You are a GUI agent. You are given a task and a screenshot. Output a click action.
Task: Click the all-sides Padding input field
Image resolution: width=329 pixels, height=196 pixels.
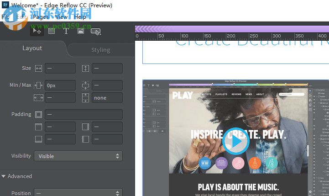click(x=84, y=115)
